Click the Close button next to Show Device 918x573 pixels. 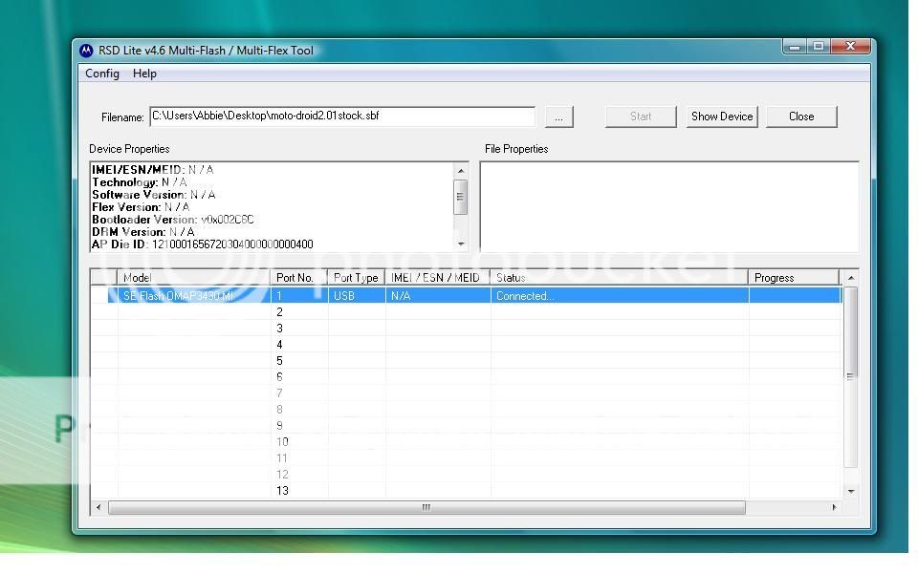pos(801,117)
